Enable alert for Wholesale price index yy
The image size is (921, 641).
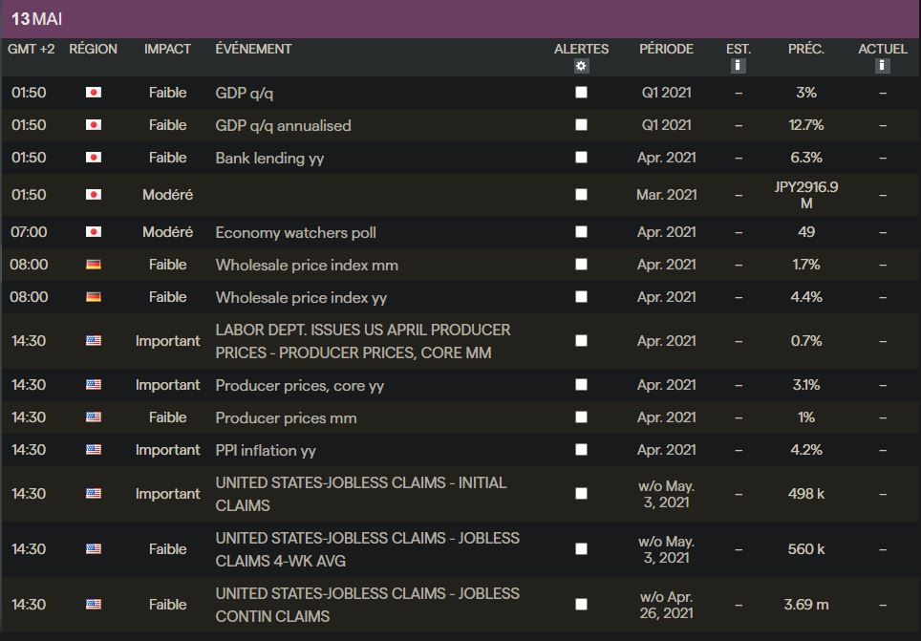tap(581, 297)
